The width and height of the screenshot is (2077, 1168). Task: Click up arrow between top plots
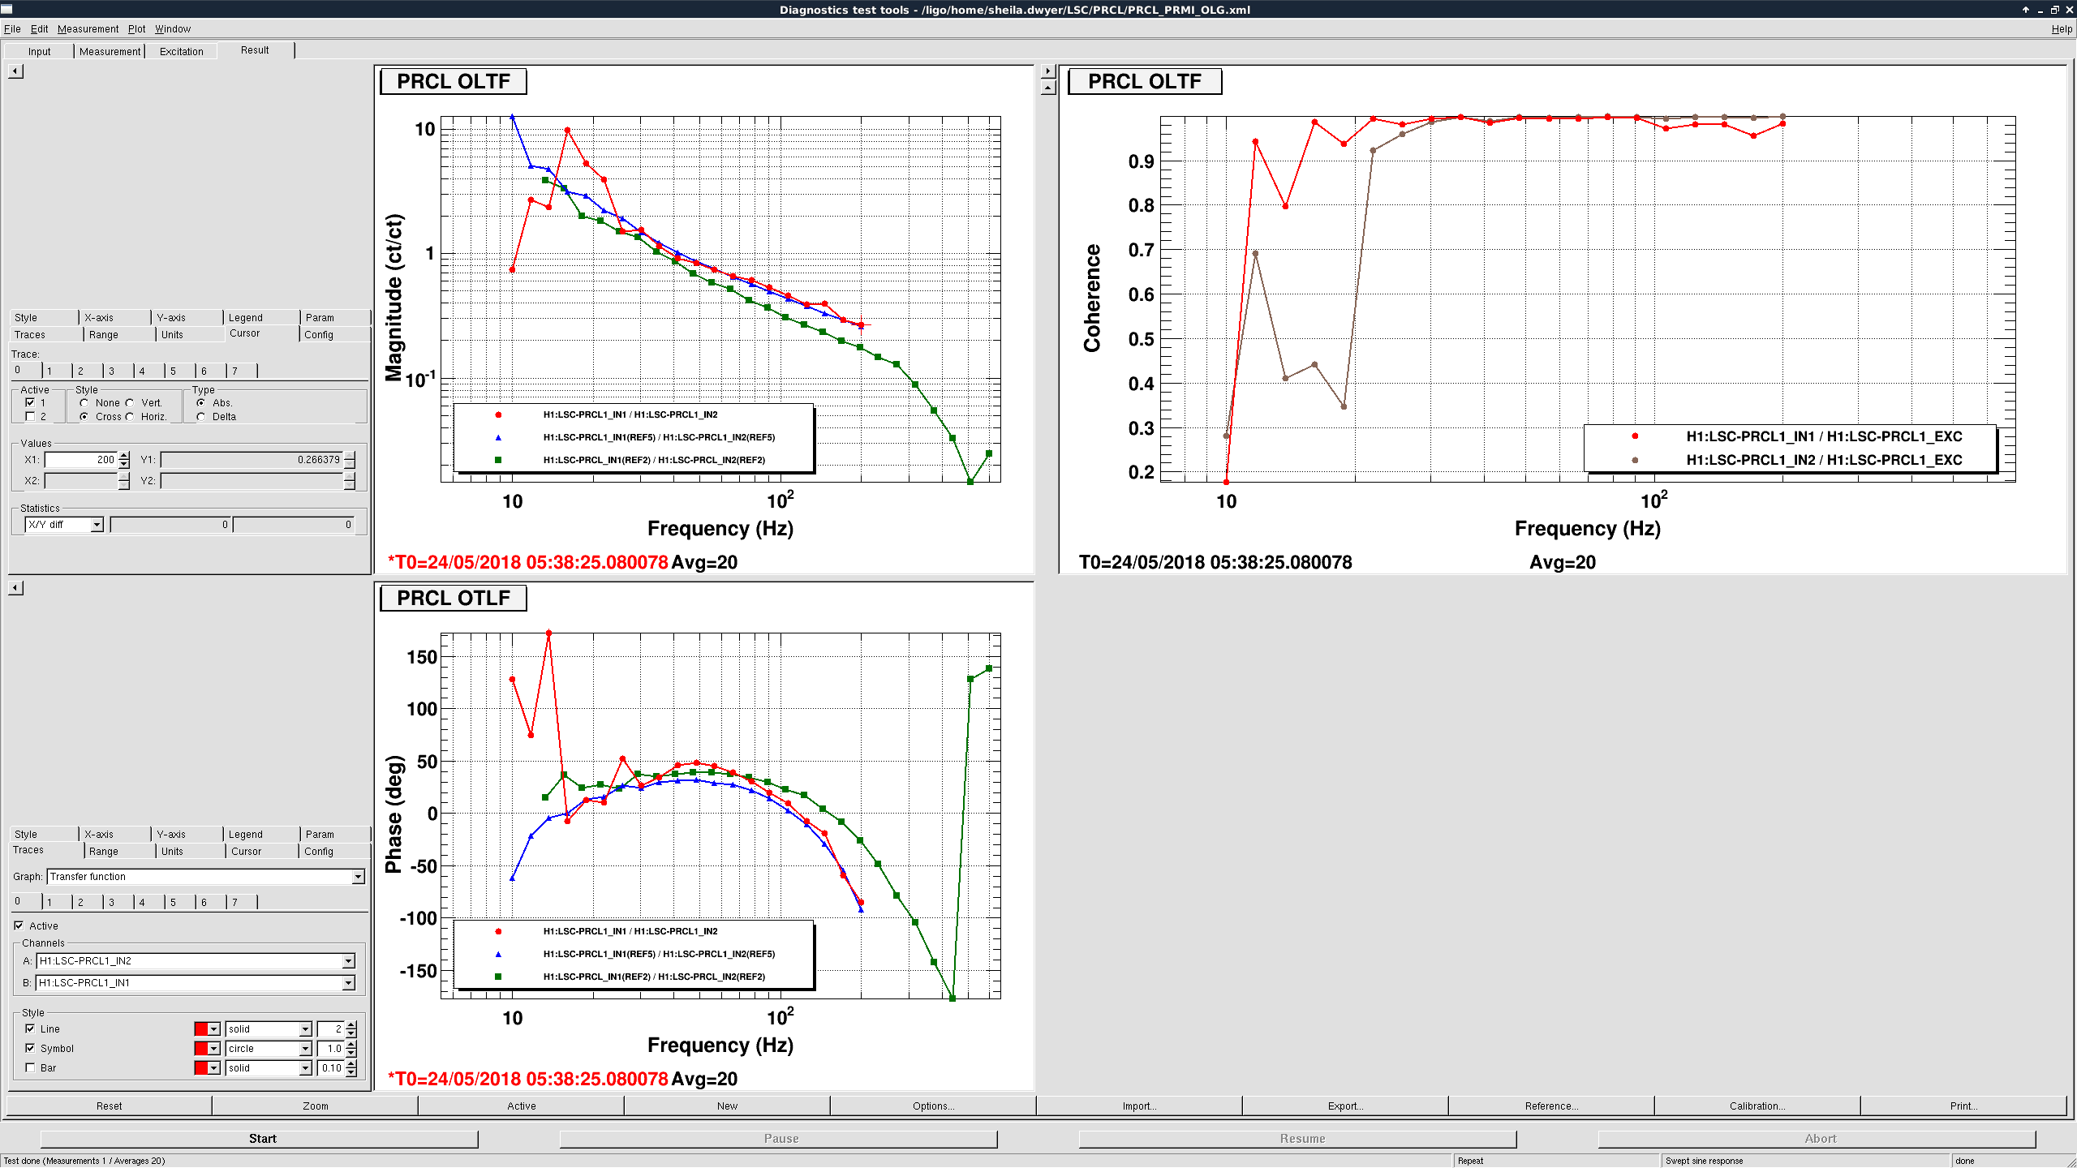1047,87
